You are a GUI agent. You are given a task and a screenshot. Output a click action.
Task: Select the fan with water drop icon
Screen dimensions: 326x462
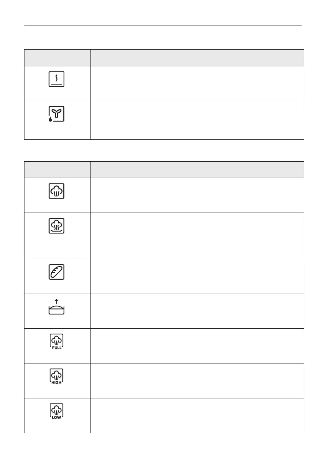(56, 114)
